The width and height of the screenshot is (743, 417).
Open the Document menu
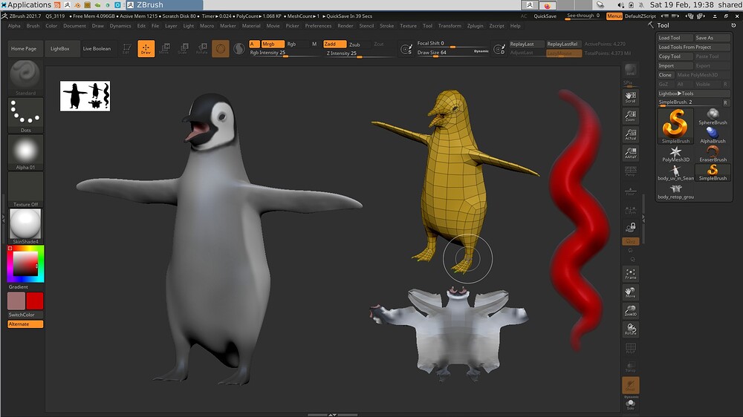click(74, 26)
